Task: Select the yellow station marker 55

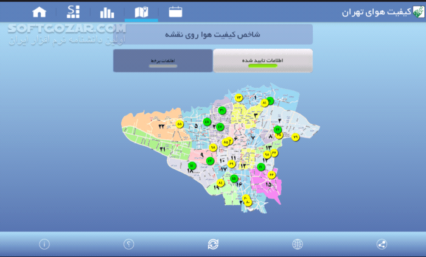Action: point(180,124)
